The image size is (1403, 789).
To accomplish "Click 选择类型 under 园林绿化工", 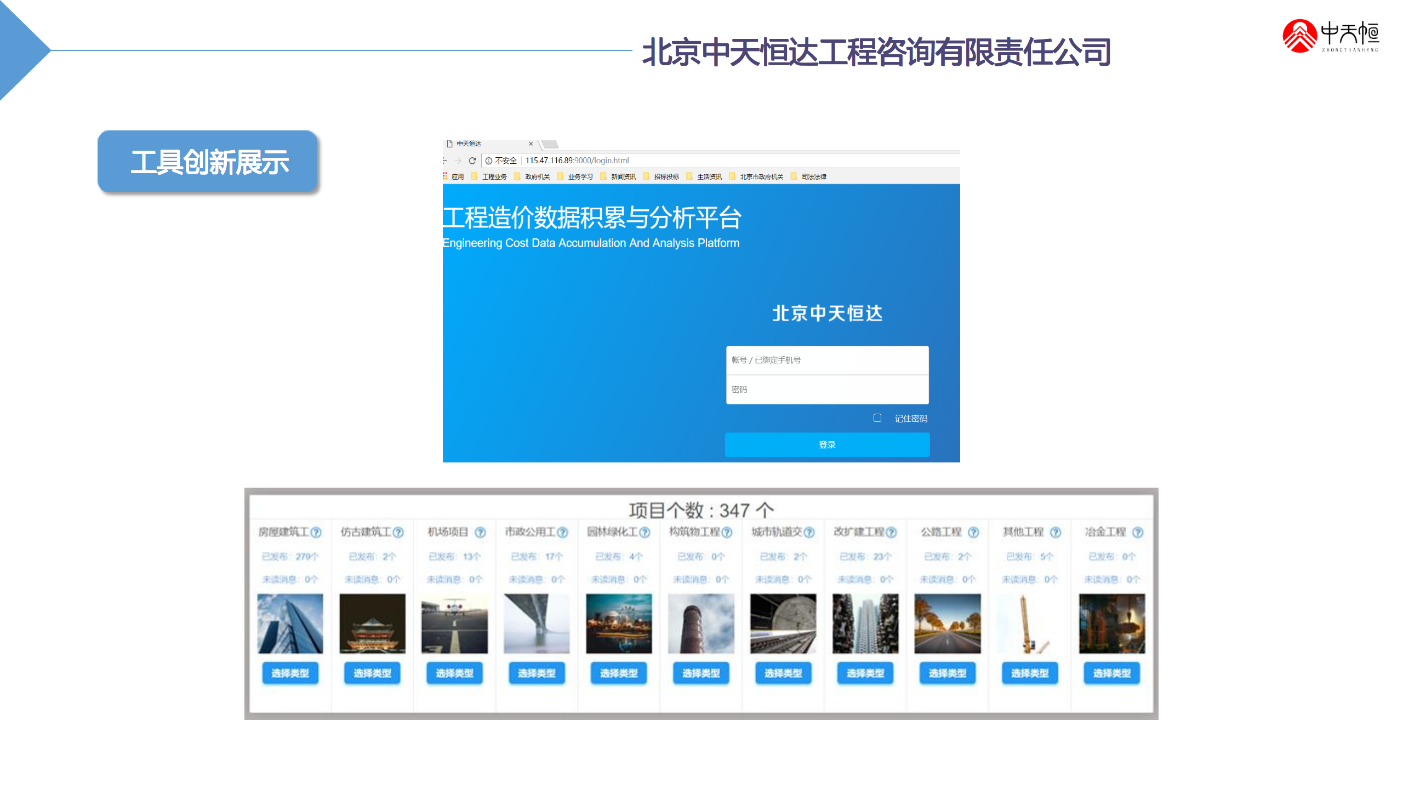I will [x=619, y=673].
